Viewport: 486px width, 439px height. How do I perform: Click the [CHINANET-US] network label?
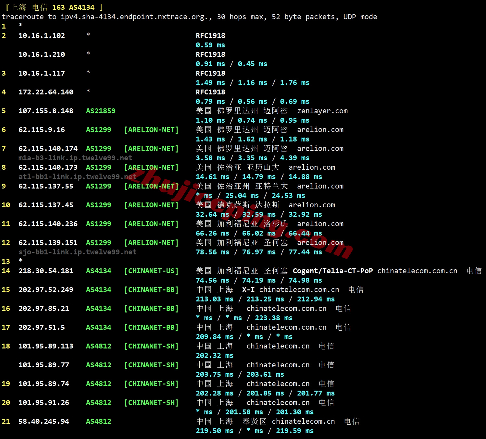(151, 271)
